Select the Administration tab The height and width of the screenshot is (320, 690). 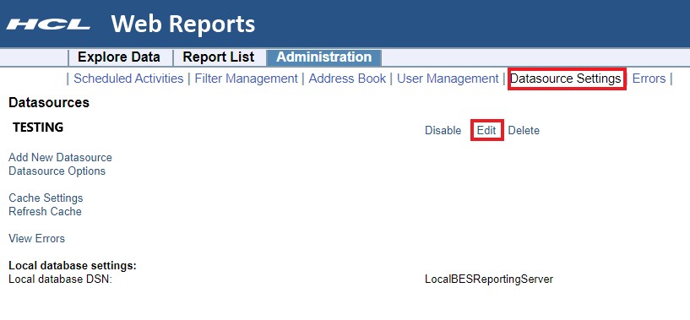point(323,57)
